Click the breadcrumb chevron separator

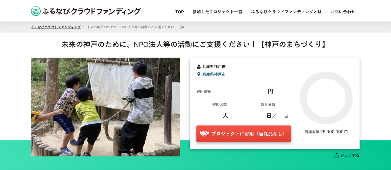pos(84,27)
